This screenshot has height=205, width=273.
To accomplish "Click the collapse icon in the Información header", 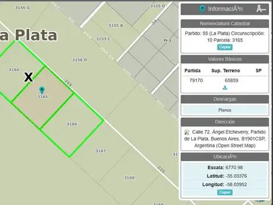I will (x=261, y=9).
